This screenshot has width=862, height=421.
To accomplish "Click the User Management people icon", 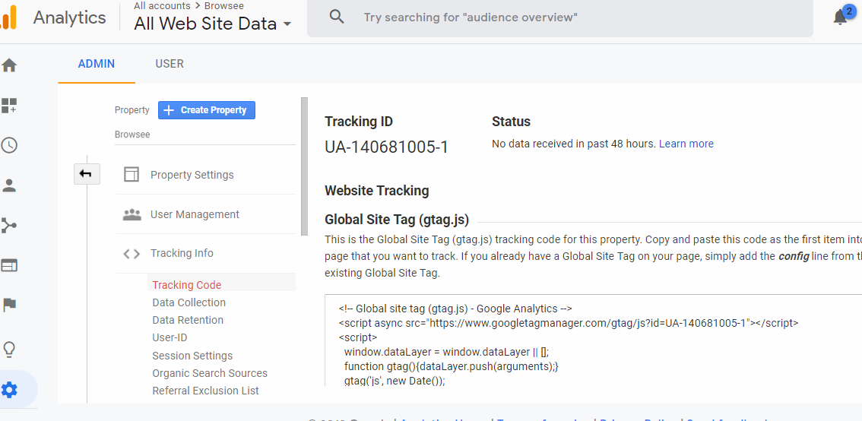I will point(132,214).
